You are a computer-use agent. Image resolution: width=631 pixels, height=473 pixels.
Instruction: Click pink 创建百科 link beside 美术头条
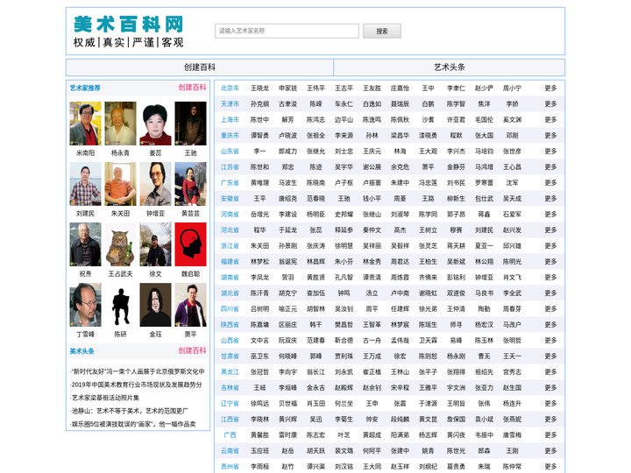[x=192, y=350]
